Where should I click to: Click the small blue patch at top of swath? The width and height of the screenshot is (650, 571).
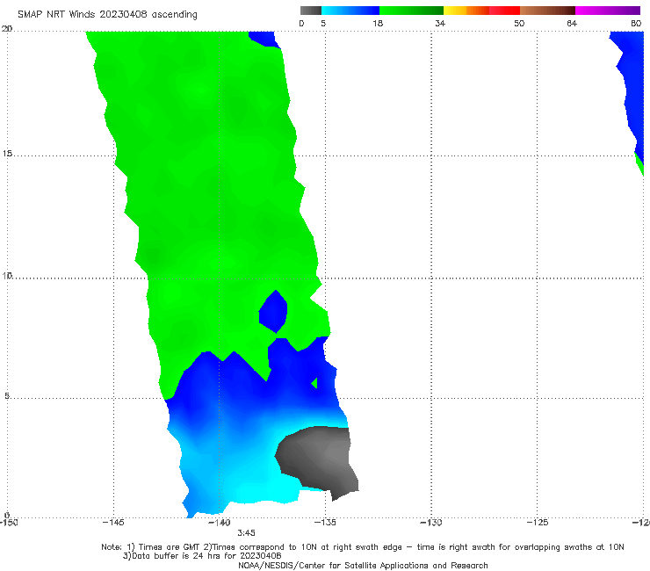coord(264,38)
